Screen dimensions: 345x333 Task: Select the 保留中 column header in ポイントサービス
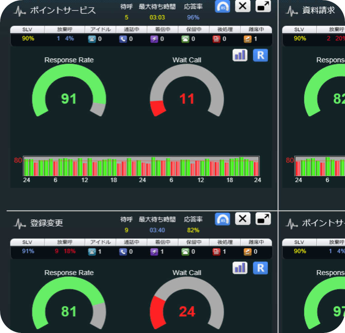(194, 29)
